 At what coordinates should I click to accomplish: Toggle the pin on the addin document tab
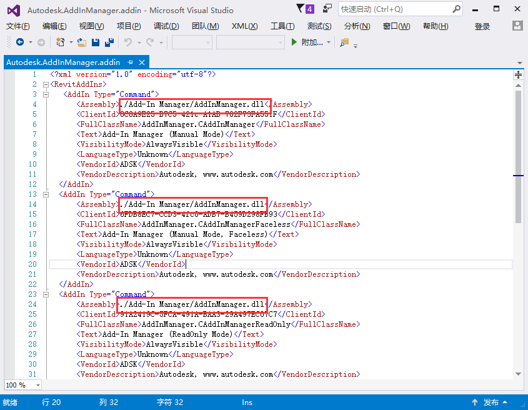click(130, 62)
